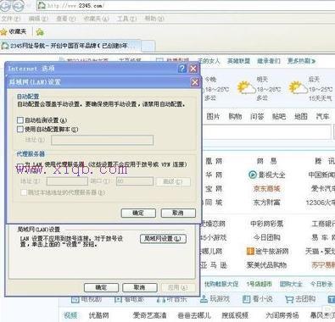Open the 聚美优品购物 link
The height and width of the screenshot is (322, 335).
click(267, 265)
